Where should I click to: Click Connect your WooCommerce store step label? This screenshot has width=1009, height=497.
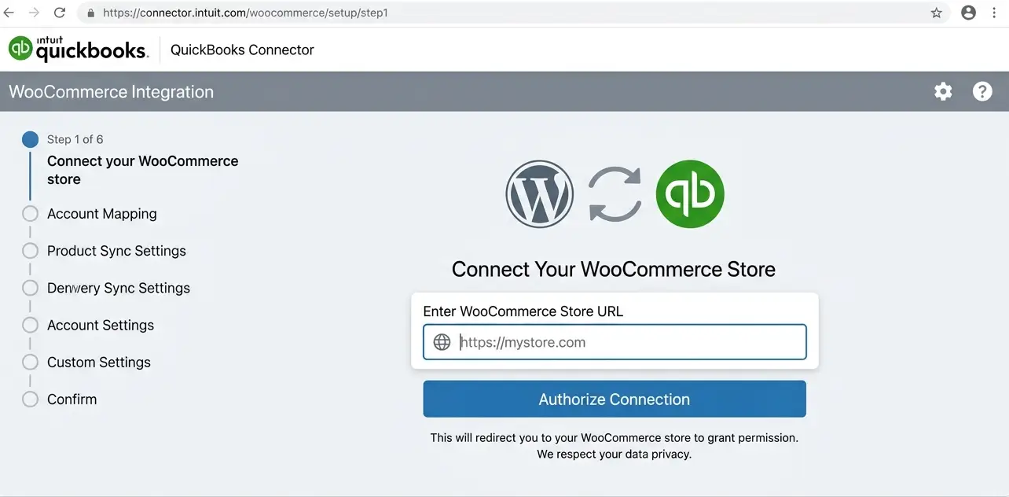(x=142, y=170)
